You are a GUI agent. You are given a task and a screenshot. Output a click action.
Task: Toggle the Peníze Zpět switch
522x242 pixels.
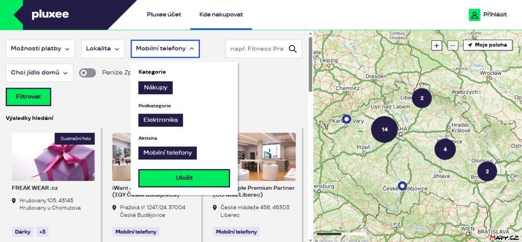pyautogui.click(x=87, y=73)
